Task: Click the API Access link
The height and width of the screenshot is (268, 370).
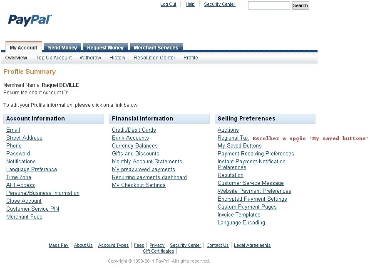Action: (20, 185)
